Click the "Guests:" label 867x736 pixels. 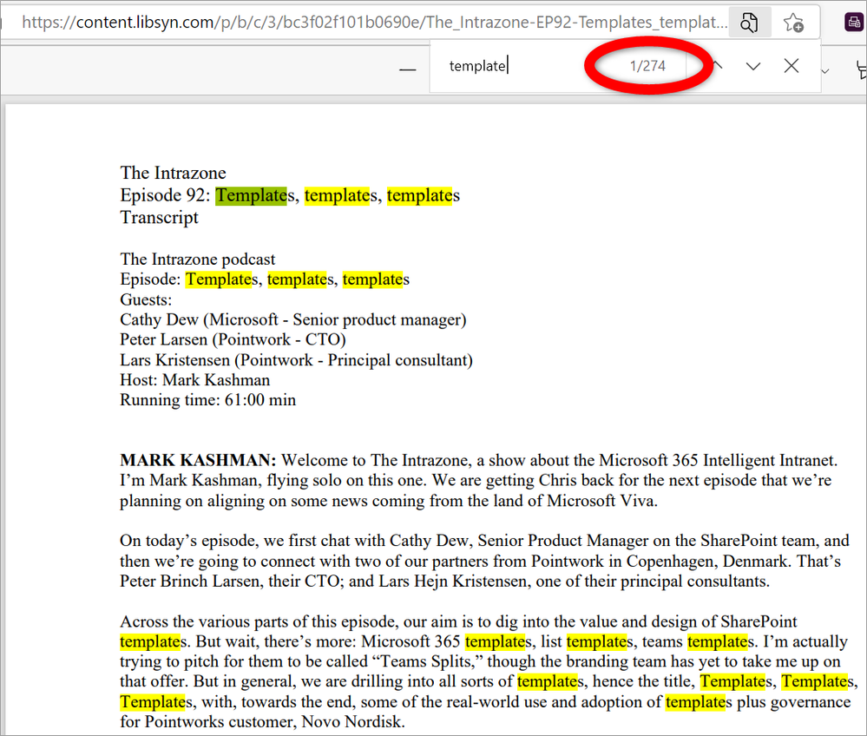[x=146, y=299]
